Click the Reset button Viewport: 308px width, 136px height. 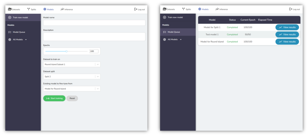click(x=72, y=98)
